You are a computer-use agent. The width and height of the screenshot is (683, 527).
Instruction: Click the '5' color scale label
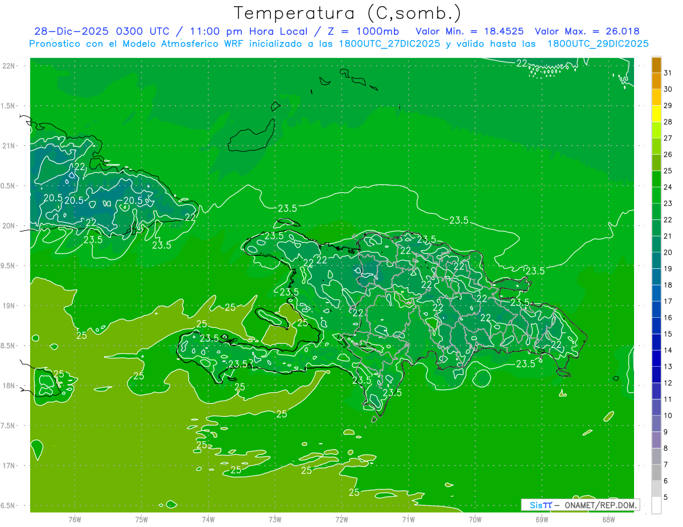tap(666, 497)
